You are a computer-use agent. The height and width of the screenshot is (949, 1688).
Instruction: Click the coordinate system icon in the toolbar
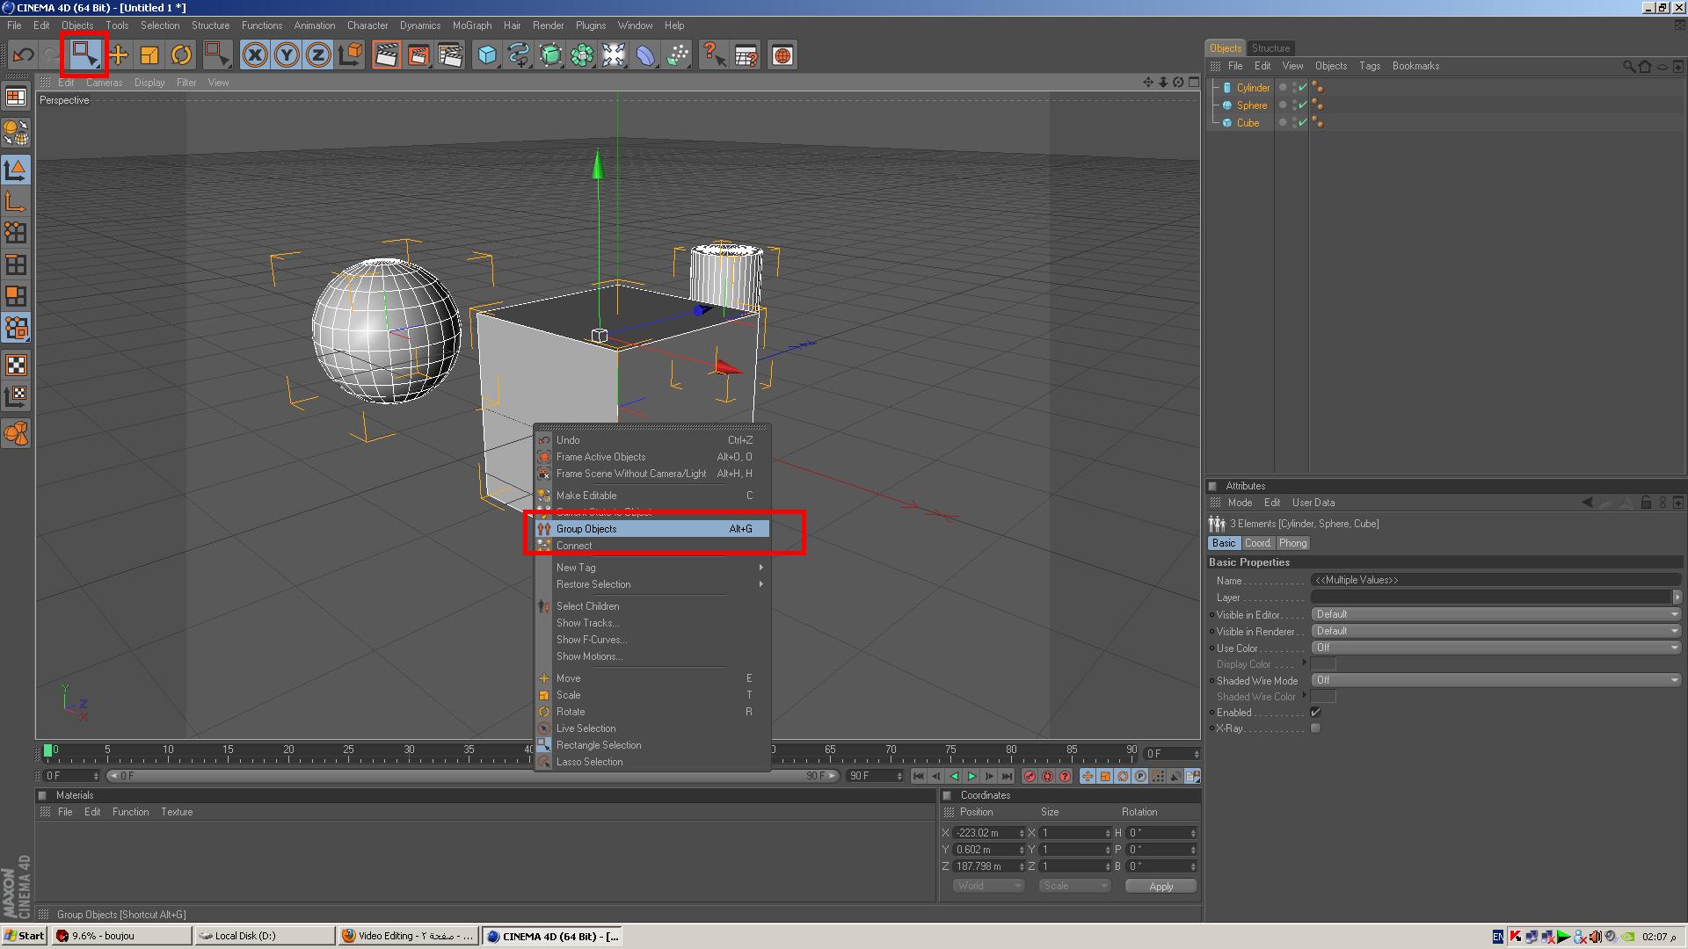(x=350, y=55)
